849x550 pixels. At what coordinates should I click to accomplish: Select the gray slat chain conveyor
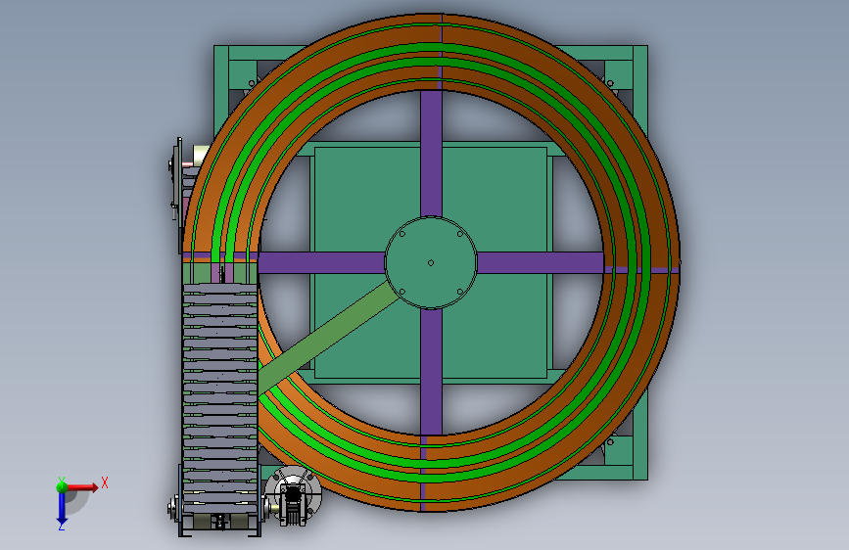pos(219,398)
